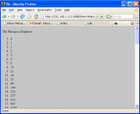Open the Google search engine selector
Screen dimensions: 140x114
click(109, 17)
